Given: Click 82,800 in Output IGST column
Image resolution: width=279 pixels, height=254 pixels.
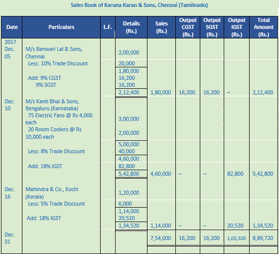Looking at the screenshot, I should 235,174.
